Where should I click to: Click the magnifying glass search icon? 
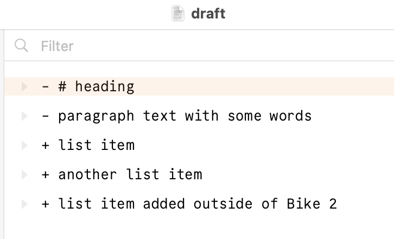[22, 46]
